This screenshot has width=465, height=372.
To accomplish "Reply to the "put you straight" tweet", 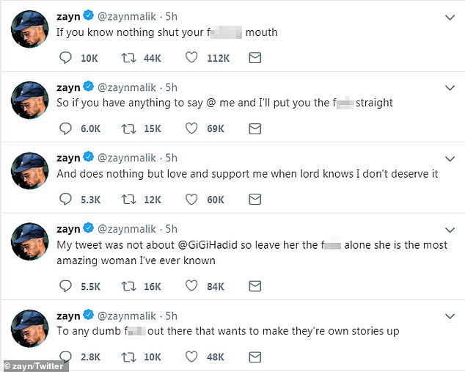I will pyautogui.click(x=65, y=128).
